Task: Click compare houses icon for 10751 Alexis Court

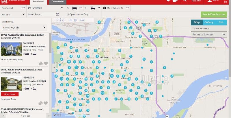Action: point(40,63)
